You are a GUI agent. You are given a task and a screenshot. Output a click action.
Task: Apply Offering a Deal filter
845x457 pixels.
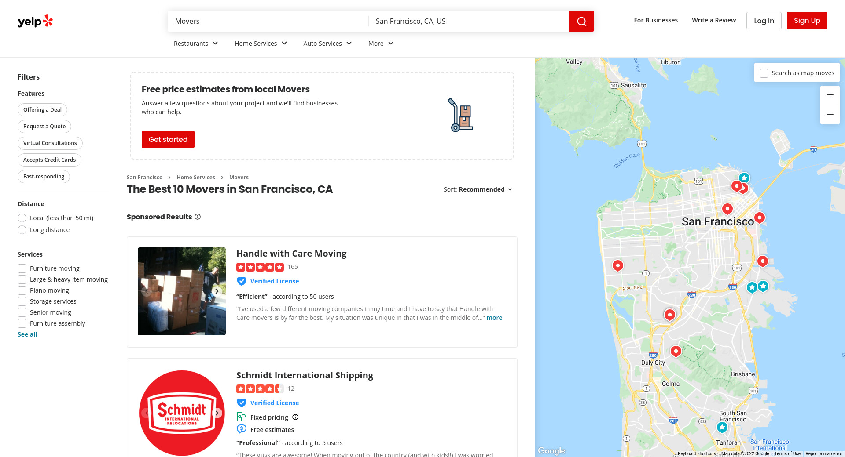(x=42, y=110)
